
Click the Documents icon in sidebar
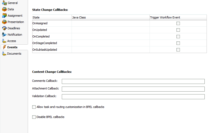pos(4,54)
